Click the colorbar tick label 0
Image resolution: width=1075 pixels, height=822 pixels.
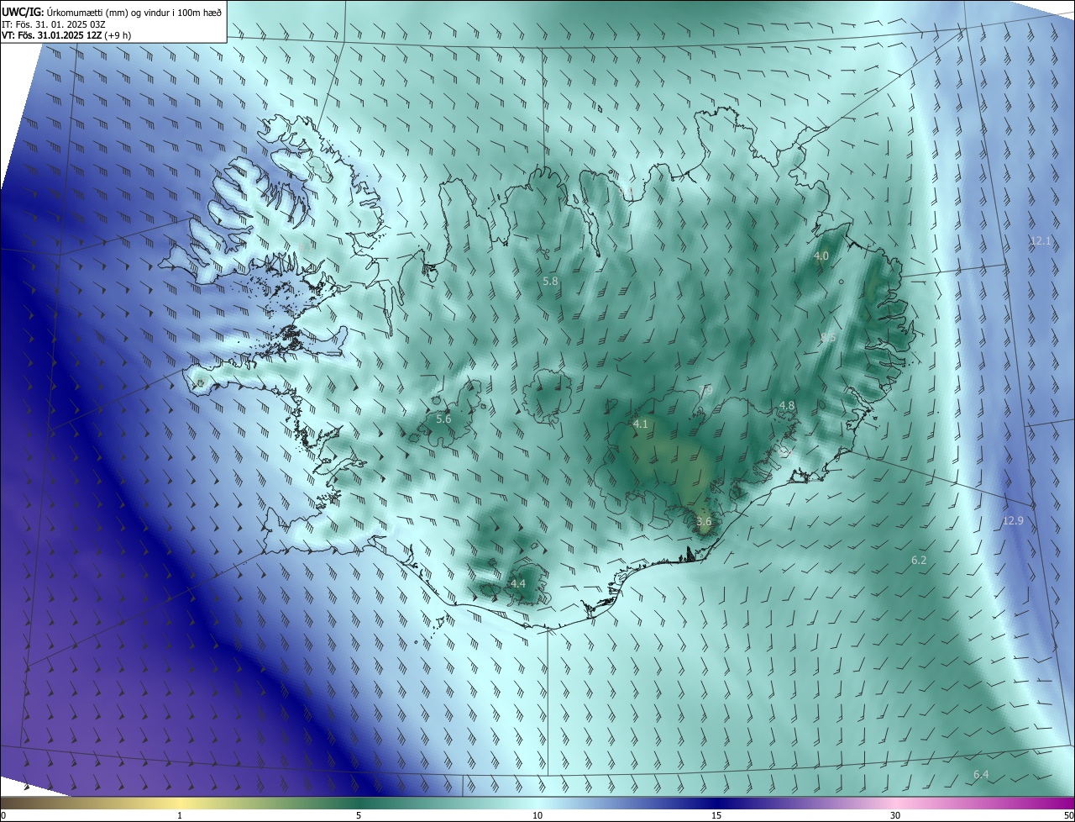(x=3, y=816)
